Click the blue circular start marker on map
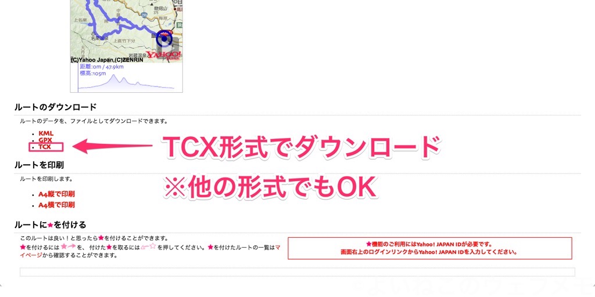Screen dimensions: 595x297 164,38
